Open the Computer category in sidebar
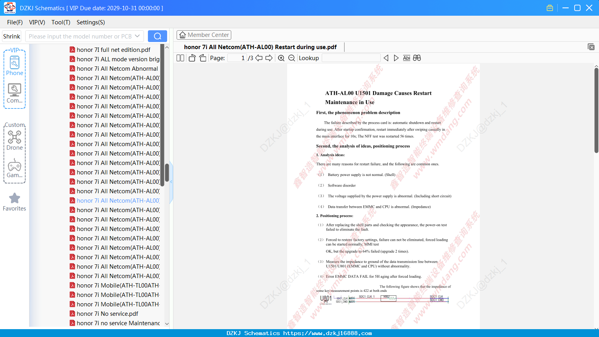 (15, 93)
